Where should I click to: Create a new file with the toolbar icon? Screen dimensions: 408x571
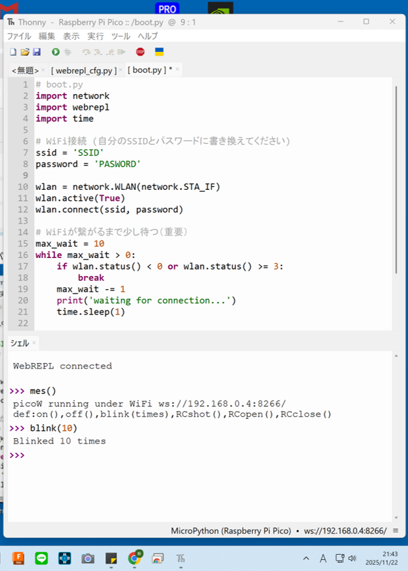(x=13, y=52)
